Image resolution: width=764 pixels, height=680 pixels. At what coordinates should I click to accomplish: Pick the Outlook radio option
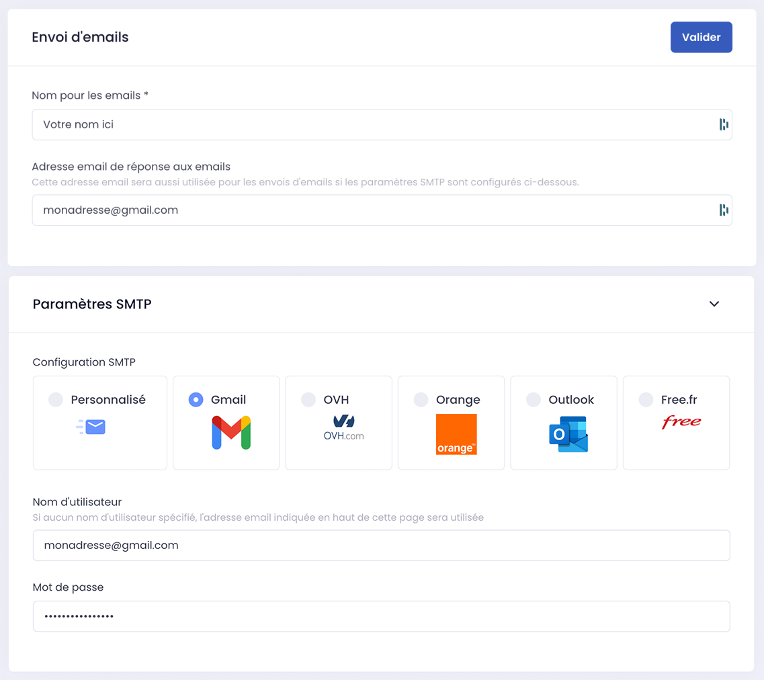(x=534, y=400)
